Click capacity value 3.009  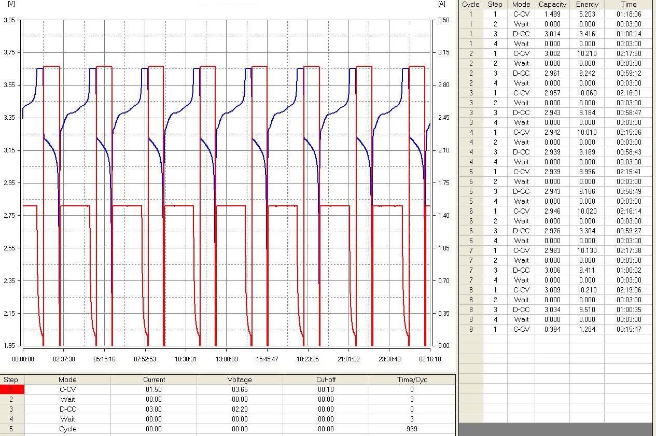click(552, 290)
